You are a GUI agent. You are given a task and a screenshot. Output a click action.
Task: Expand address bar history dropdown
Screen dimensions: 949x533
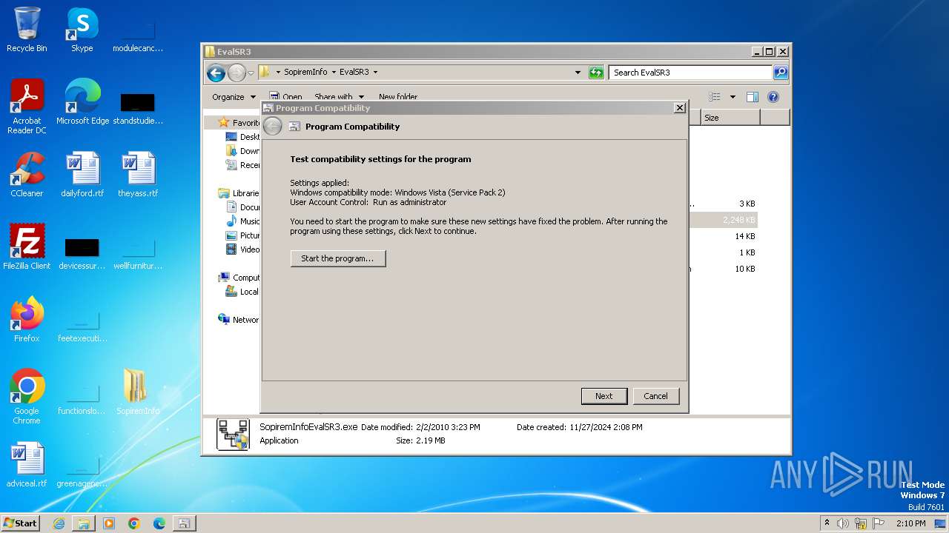(578, 73)
